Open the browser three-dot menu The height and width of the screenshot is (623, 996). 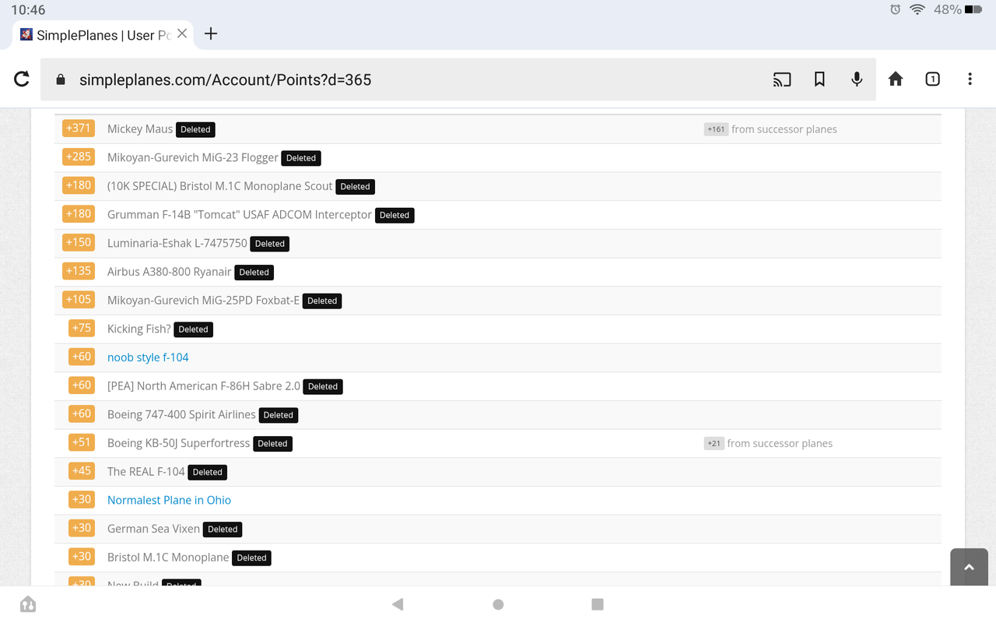(x=970, y=79)
